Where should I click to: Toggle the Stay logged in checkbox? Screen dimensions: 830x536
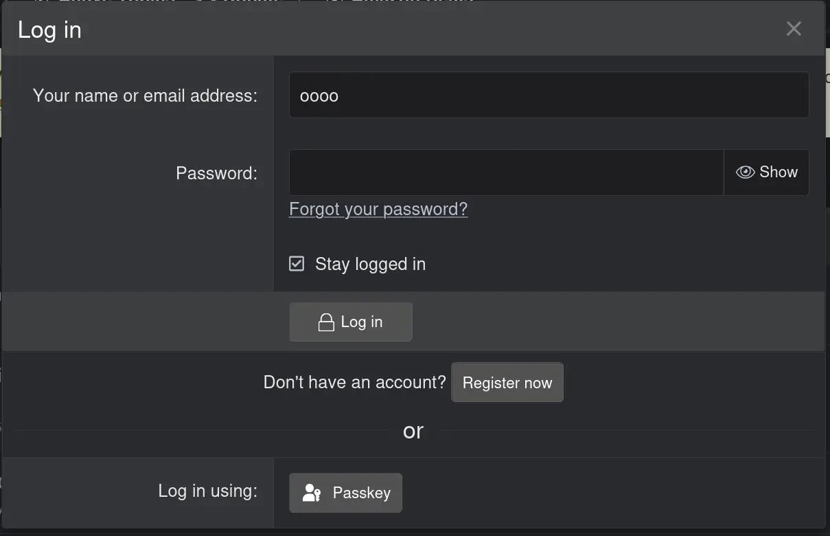click(x=297, y=264)
